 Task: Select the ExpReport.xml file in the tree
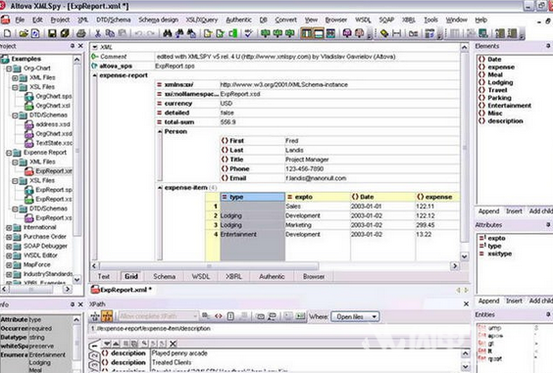click(x=54, y=171)
